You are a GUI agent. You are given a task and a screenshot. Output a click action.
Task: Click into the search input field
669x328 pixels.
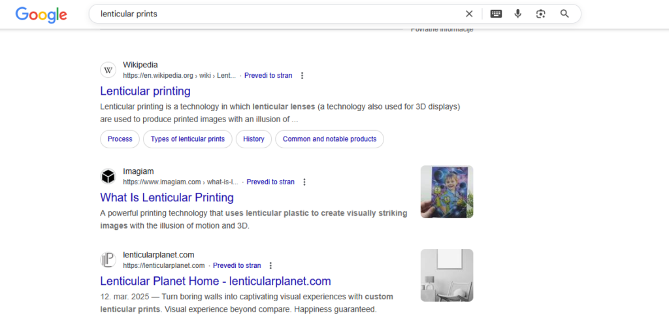pos(274,14)
